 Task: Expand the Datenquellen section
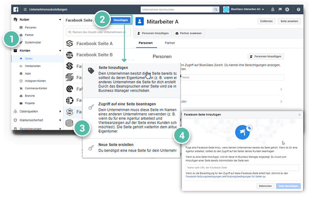point(60,111)
